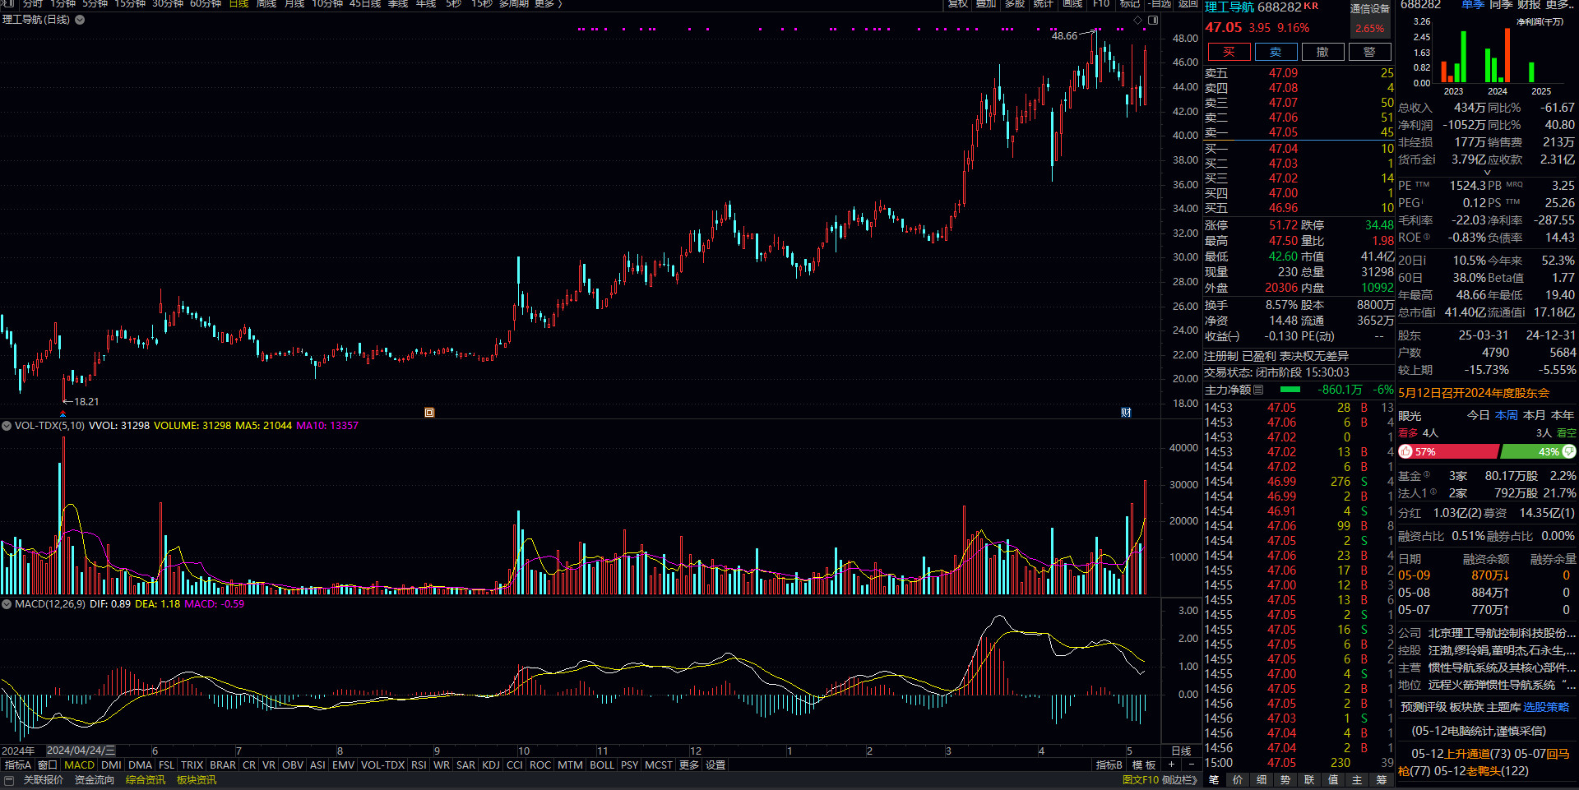The height and width of the screenshot is (790, 1579).
Task: Select the KDJ indicator tab
Action: (490, 765)
